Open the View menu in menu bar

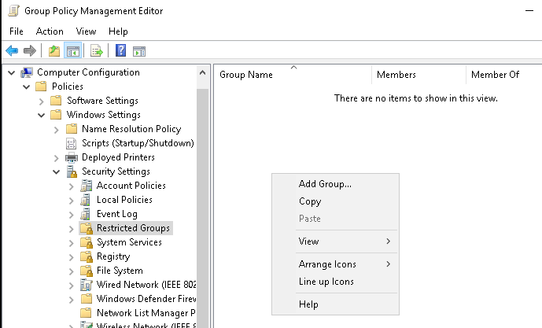click(86, 31)
